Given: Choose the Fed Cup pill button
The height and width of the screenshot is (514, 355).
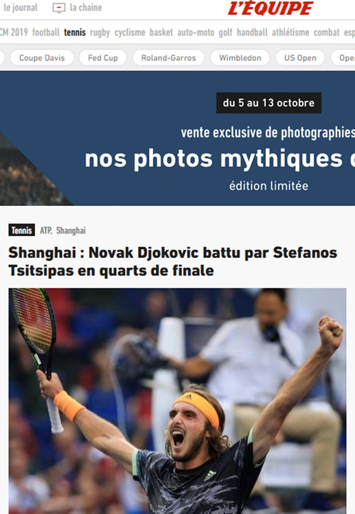Looking at the screenshot, I should [103, 58].
